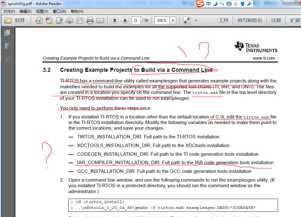Click the total pages '/ 59' label
Viewport: 301px width, 217px height.
click(145, 21)
